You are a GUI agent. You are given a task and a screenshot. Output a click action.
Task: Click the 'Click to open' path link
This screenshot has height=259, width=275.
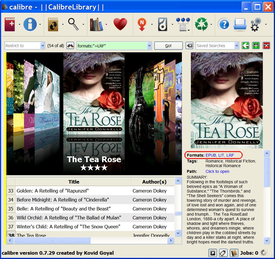point(217,171)
